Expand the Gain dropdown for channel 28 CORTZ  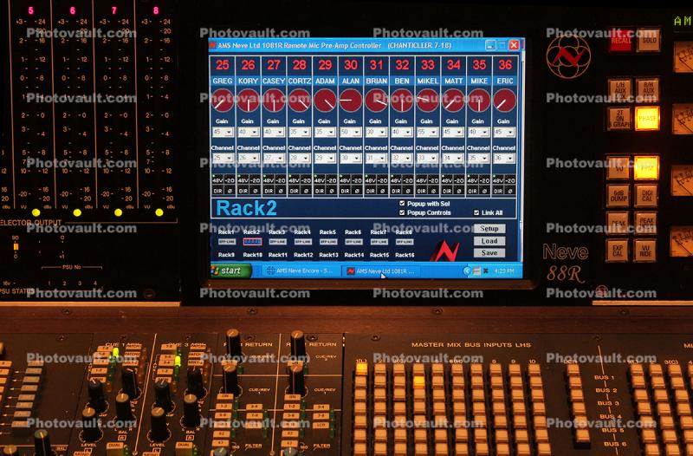coord(306,133)
